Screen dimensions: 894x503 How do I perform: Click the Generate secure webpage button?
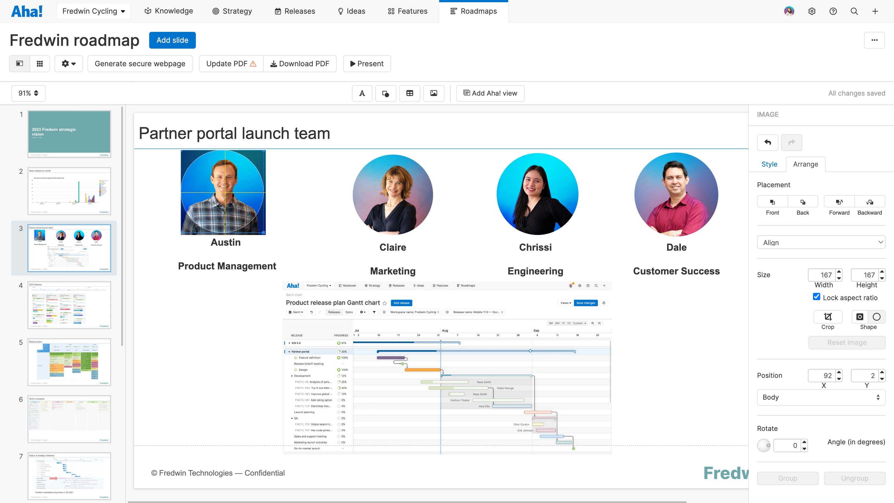[140, 63]
